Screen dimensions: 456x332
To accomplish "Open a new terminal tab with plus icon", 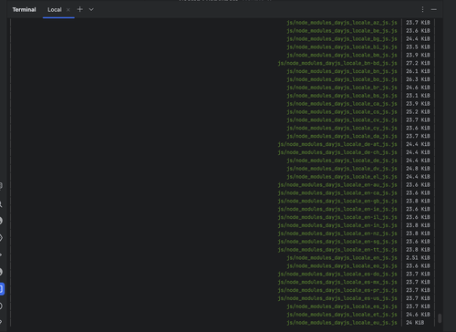I will pyautogui.click(x=80, y=9).
